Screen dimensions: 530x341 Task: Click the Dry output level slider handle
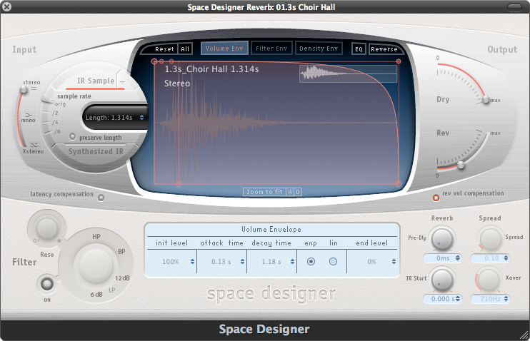486,100
